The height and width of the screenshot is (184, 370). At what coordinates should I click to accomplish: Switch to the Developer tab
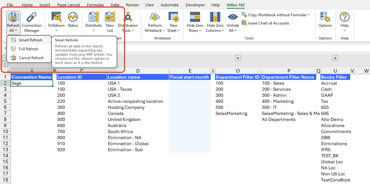point(195,5)
